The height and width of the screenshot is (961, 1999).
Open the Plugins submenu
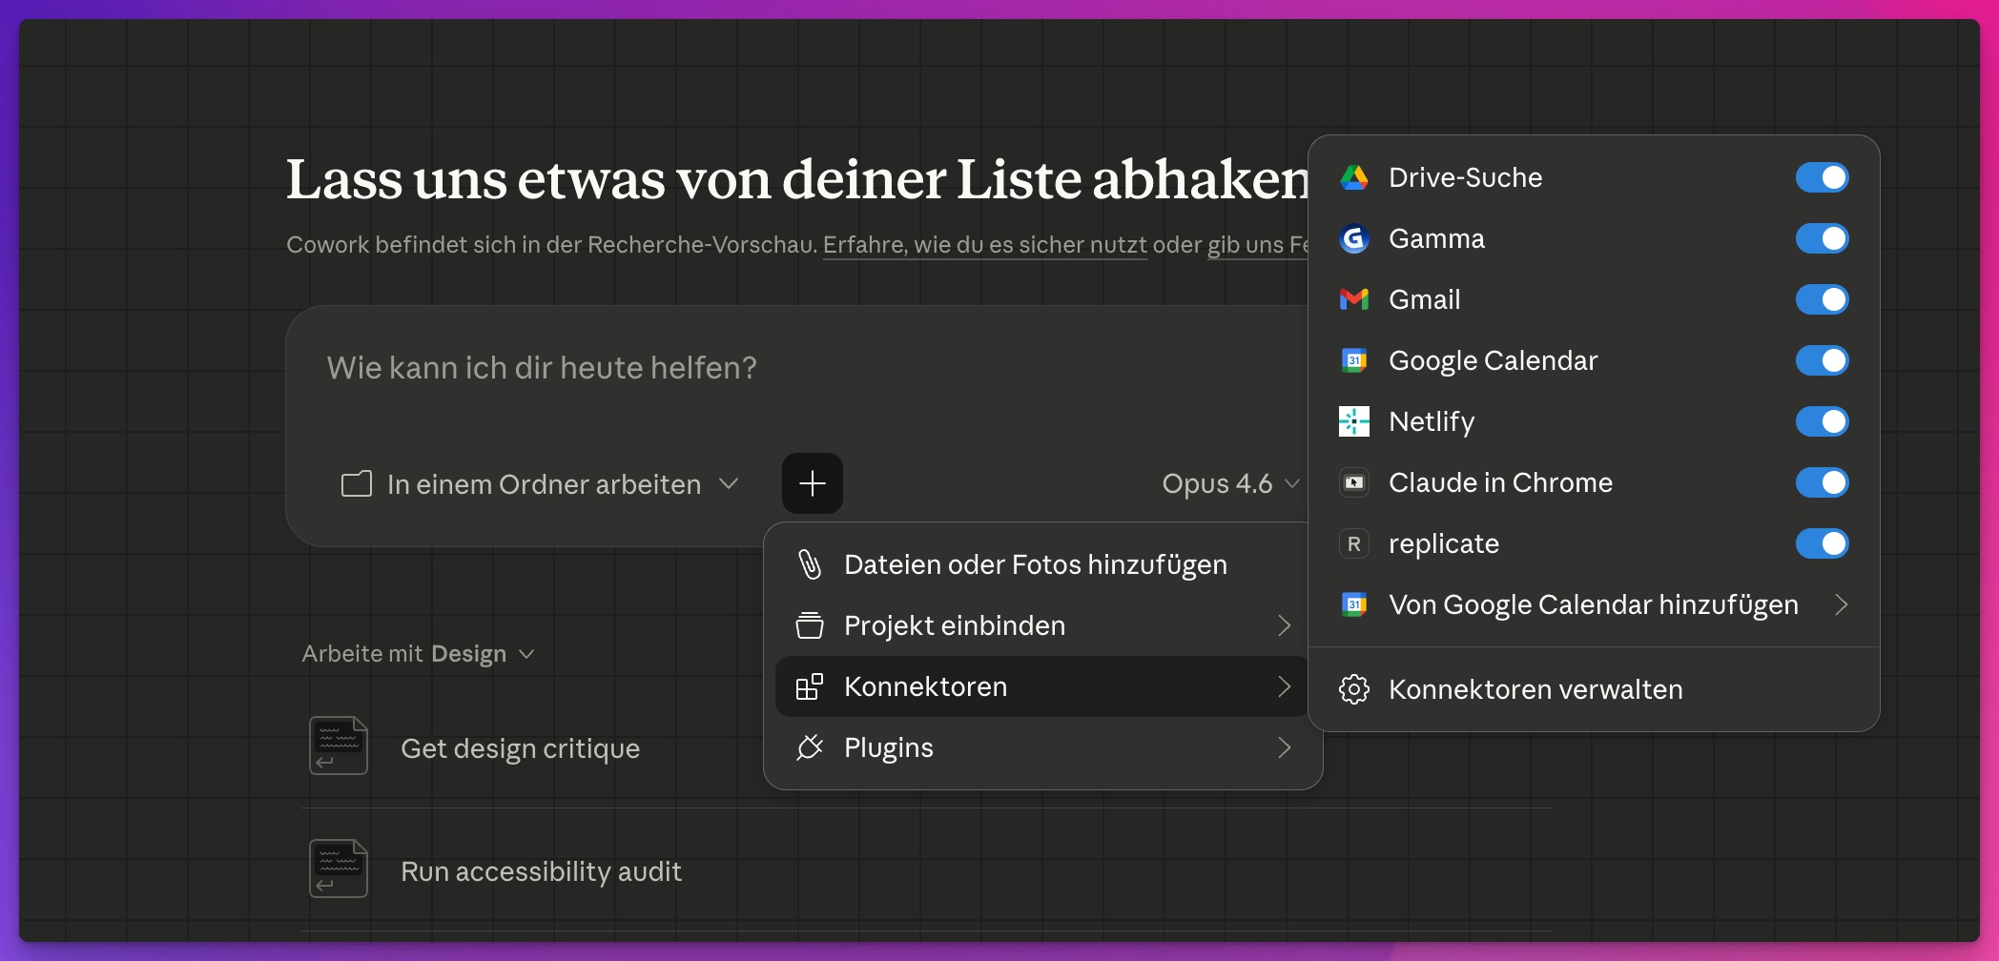click(x=1042, y=747)
